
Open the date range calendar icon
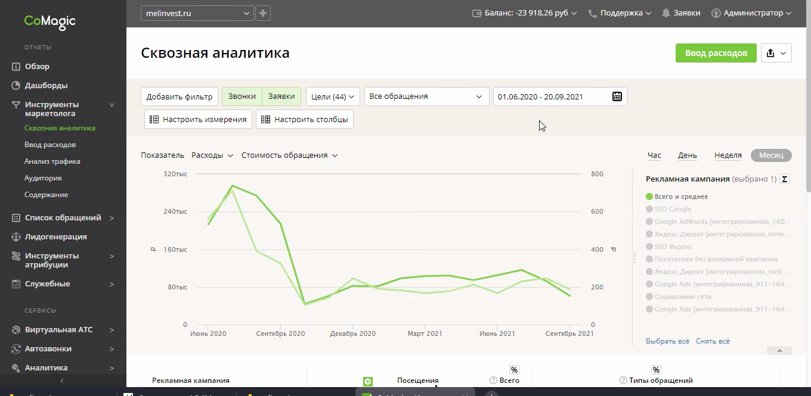(x=617, y=96)
